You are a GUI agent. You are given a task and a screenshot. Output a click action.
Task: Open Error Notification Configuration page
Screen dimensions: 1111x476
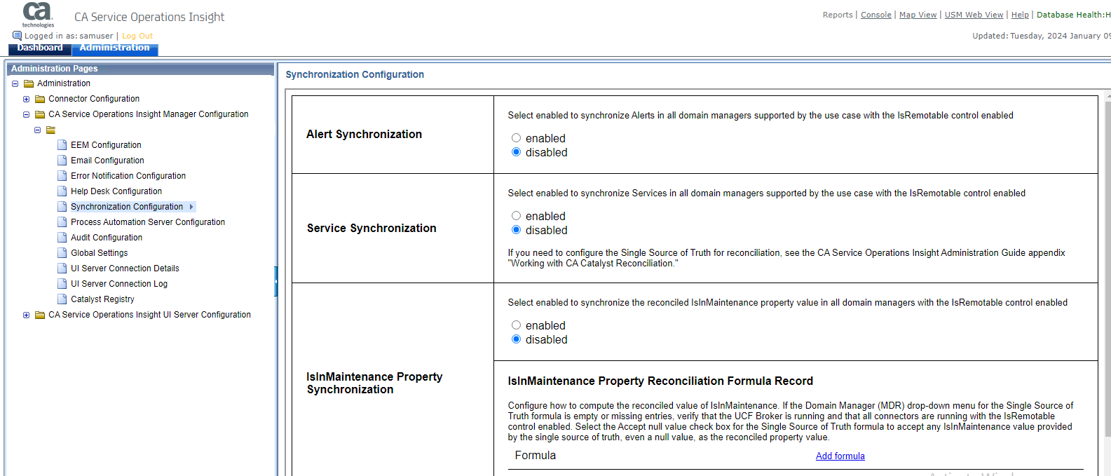point(128,176)
